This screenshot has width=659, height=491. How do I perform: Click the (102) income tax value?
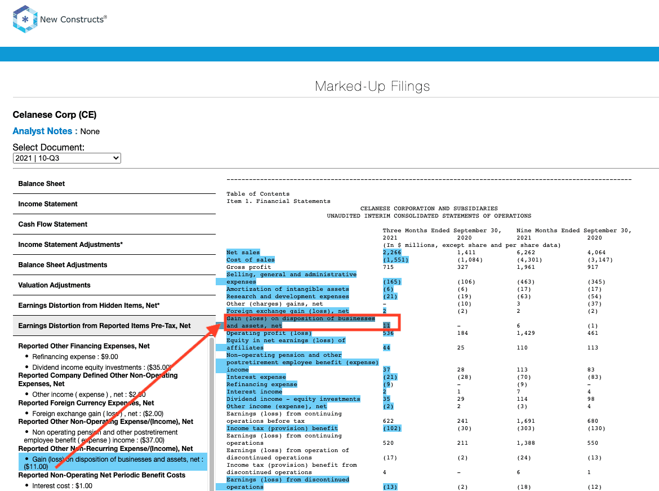pyautogui.click(x=391, y=428)
